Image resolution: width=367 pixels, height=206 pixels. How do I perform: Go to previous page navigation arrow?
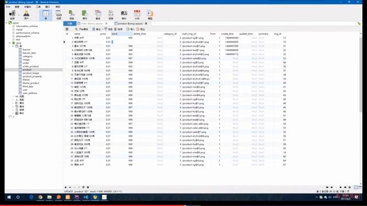click(x=331, y=187)
